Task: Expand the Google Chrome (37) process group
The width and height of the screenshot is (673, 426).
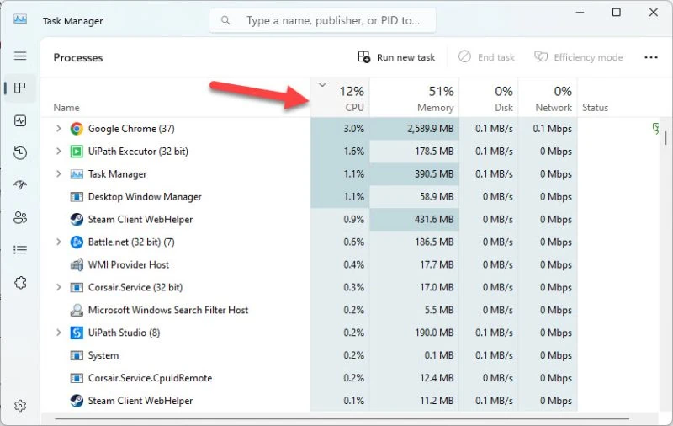Action: 58,129
